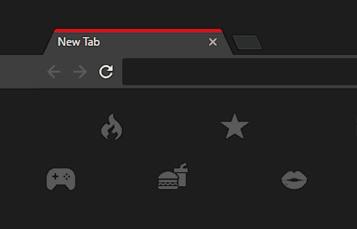Focus the empty address bar
The height and width of the screenshot is (229, 357).
239,72
